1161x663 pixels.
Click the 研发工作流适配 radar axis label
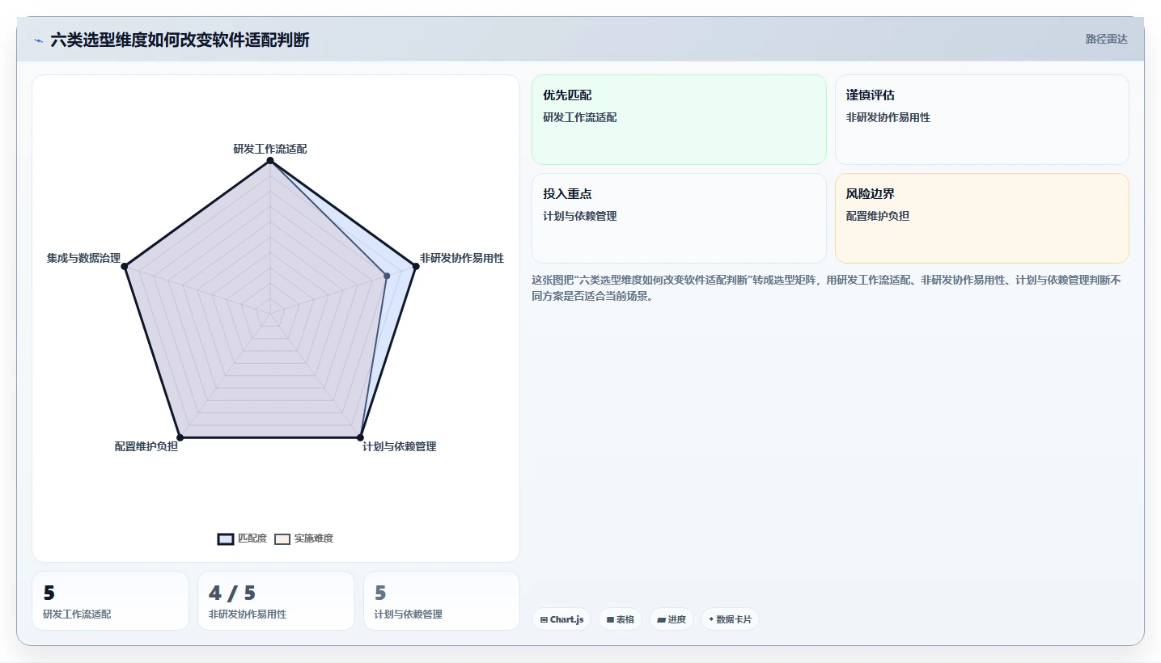pyautogui.click(x=270, y=149)
